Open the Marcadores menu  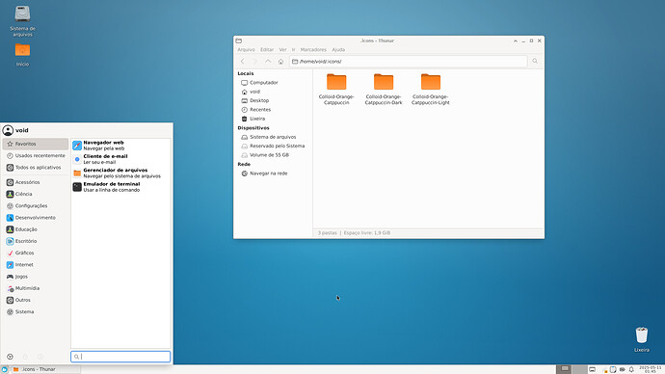[313, 49]
